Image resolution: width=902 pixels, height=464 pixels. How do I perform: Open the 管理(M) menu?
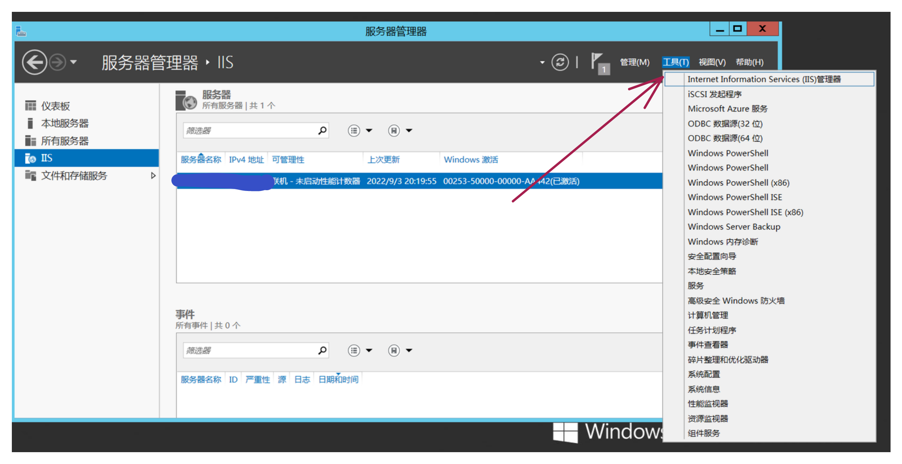pos(634,62)
